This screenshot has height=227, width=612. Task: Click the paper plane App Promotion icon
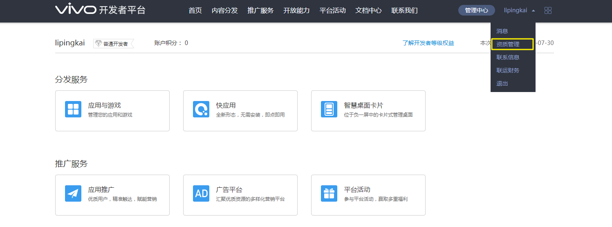point(73,193)
